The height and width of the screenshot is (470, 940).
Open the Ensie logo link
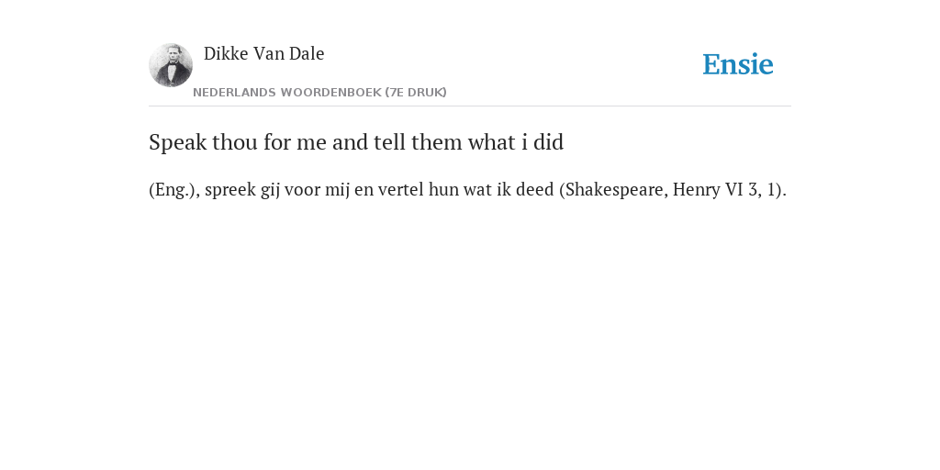pos(737,64)
